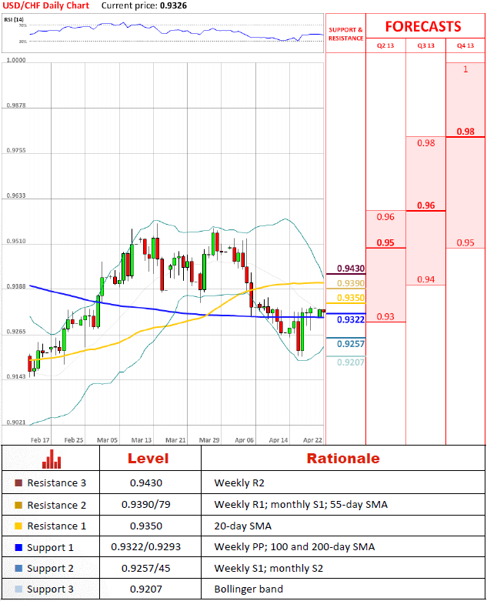Click the 0.9207 cell in Level column

(146, 589)
